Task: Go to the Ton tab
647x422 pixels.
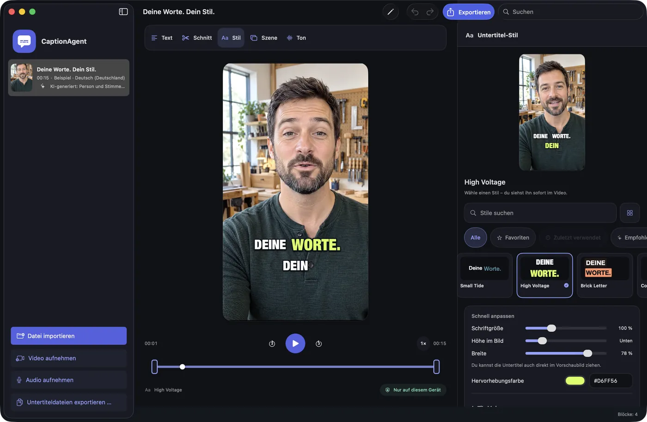Action: [296, 38]
